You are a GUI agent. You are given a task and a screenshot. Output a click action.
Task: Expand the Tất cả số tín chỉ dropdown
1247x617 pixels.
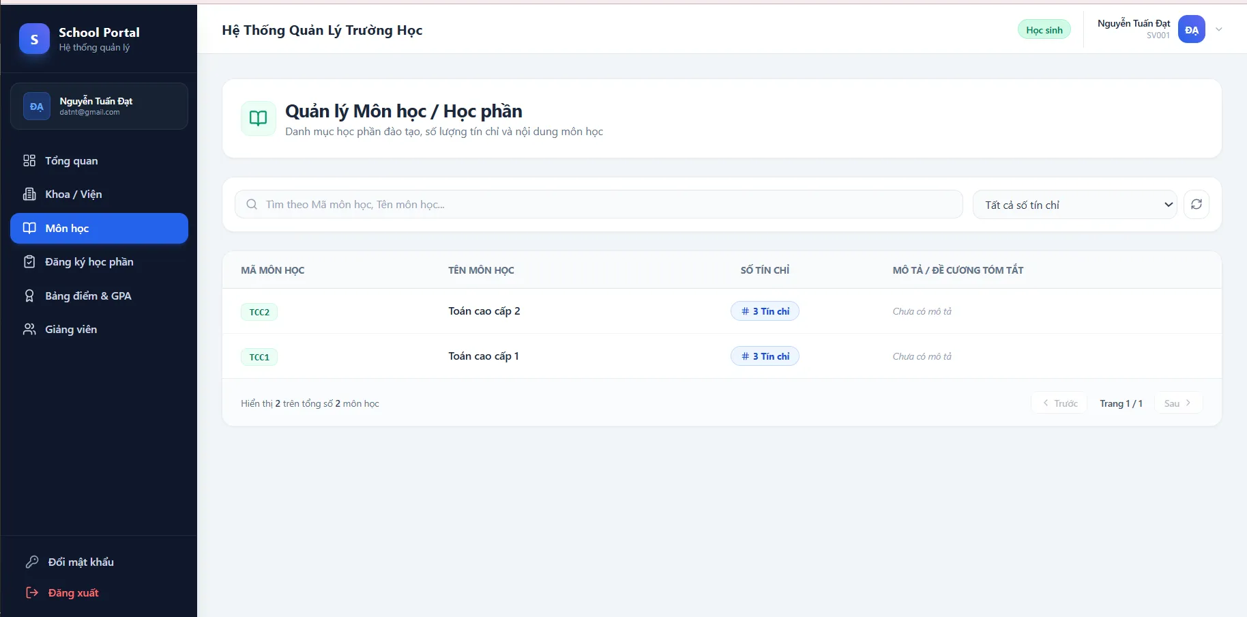1074,205
